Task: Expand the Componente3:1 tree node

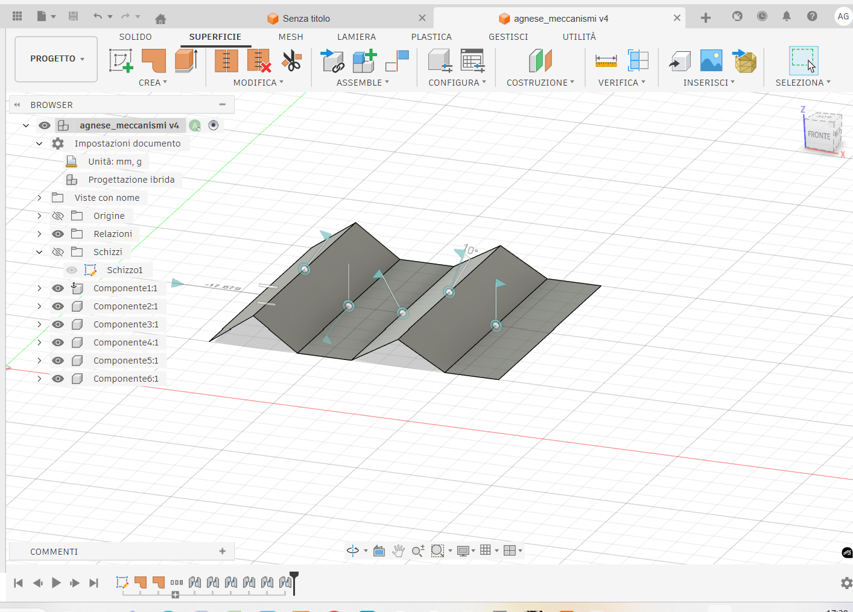Action: point(39,324)
